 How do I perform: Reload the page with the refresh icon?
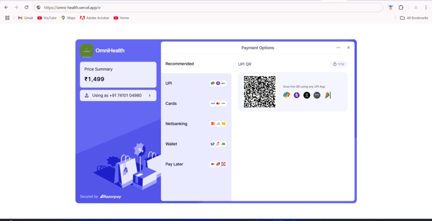coord(26,7)
